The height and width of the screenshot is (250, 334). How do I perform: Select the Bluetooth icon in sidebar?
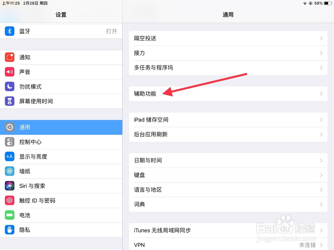[x=9, y=31]
